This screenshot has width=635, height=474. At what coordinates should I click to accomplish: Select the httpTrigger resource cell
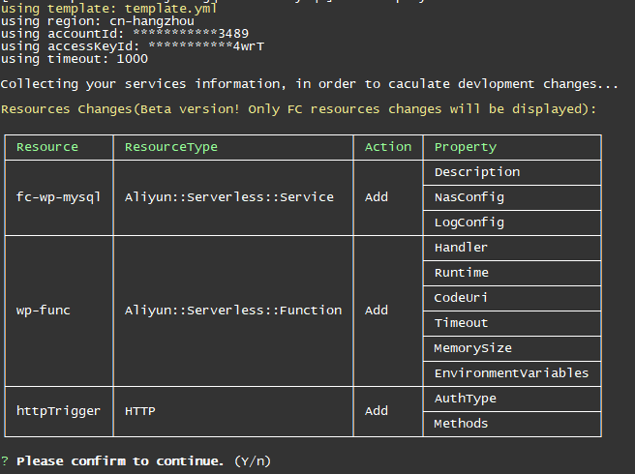coord(58,411)
